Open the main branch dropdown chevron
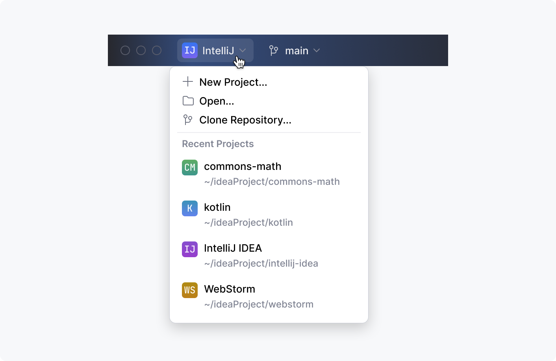 [x=317, y=50]
